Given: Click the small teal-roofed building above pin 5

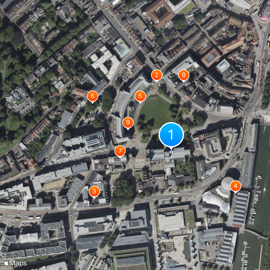Looking at the screenshot, I should [122, 48].
